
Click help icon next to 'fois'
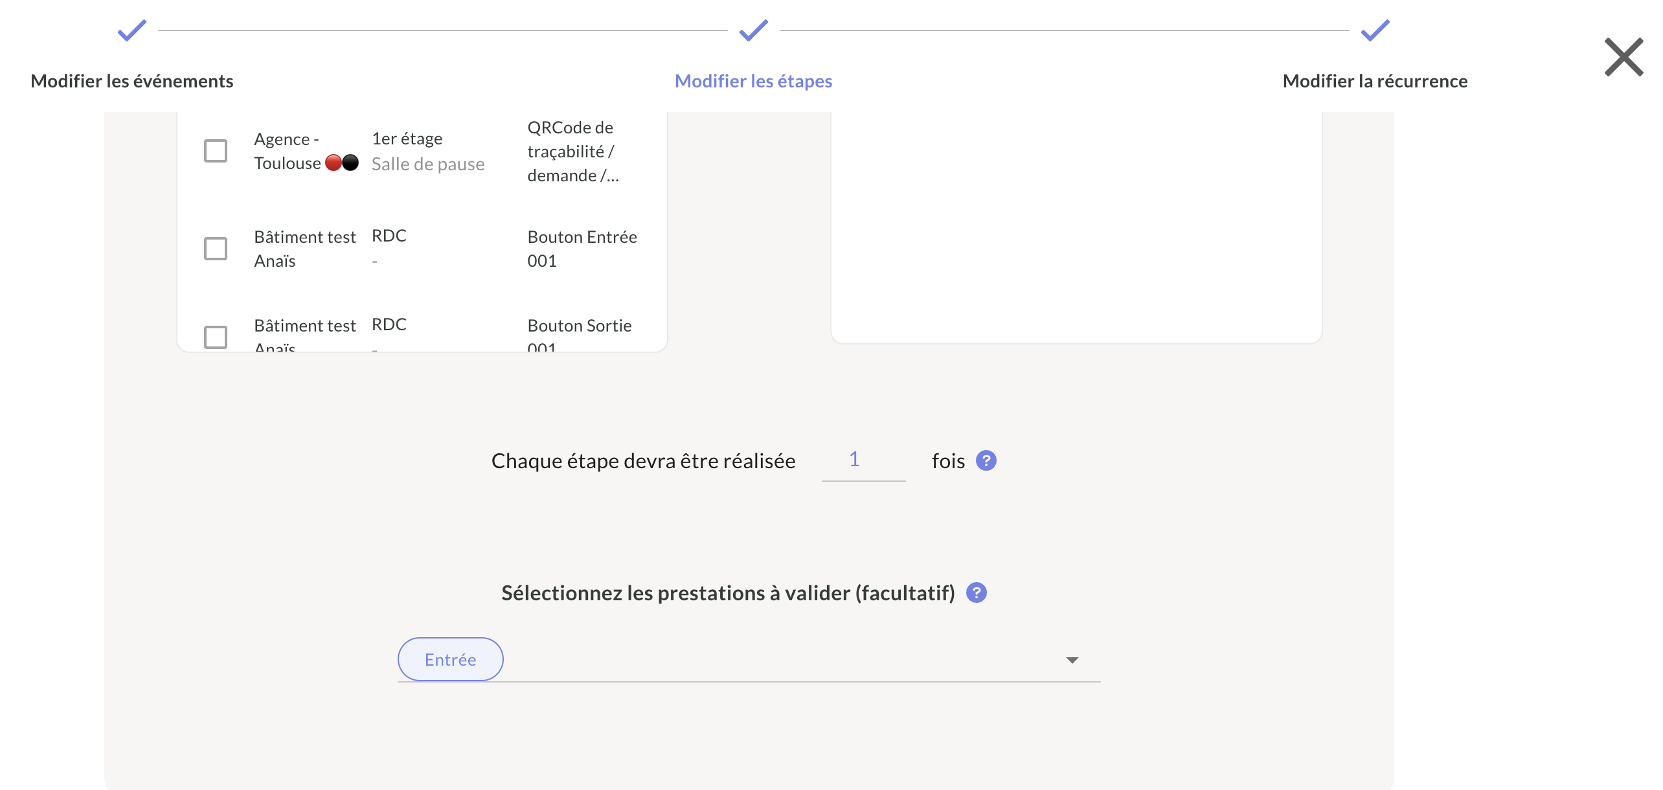(x=986, y=460)
